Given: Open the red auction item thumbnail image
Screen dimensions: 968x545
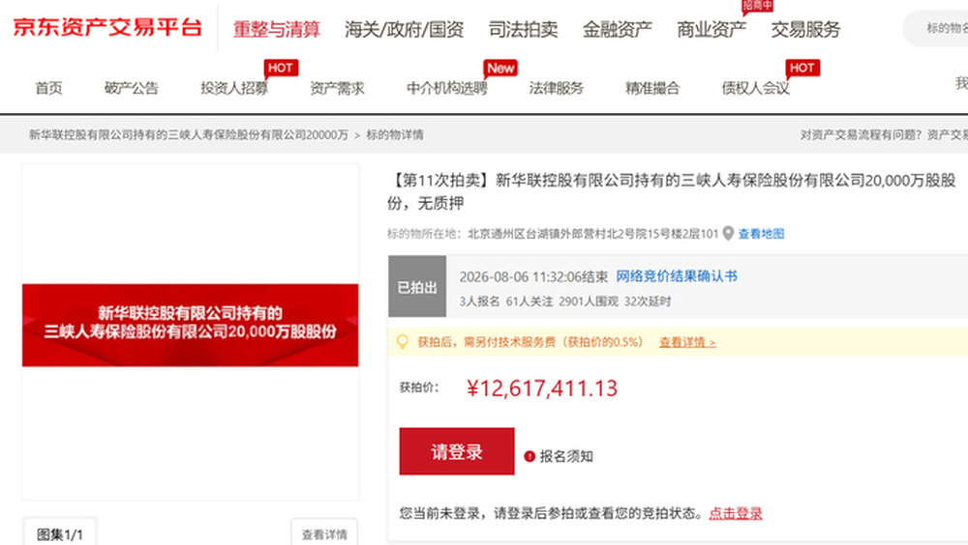Looking at the screenshot, I should click(x=190, y=325).
